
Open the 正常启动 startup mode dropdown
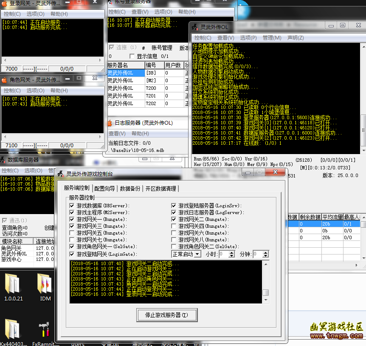[x=197, y=254]
